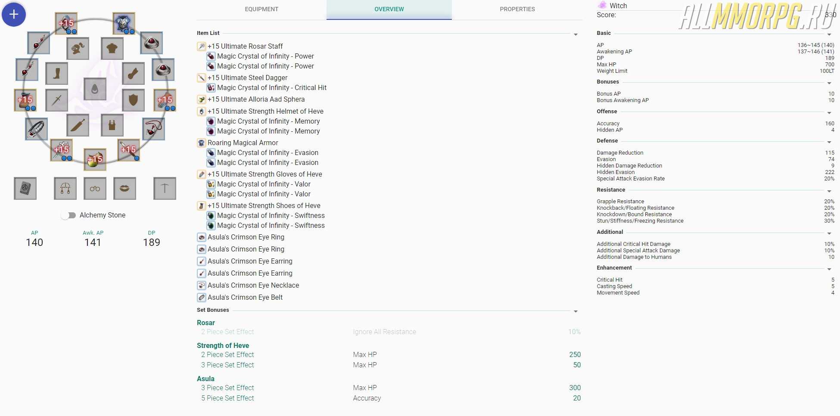Viewport: 840px width, 416px height.
Task: Click +15 Ultimate Steel Dagger item
Action: click(247, 78)
